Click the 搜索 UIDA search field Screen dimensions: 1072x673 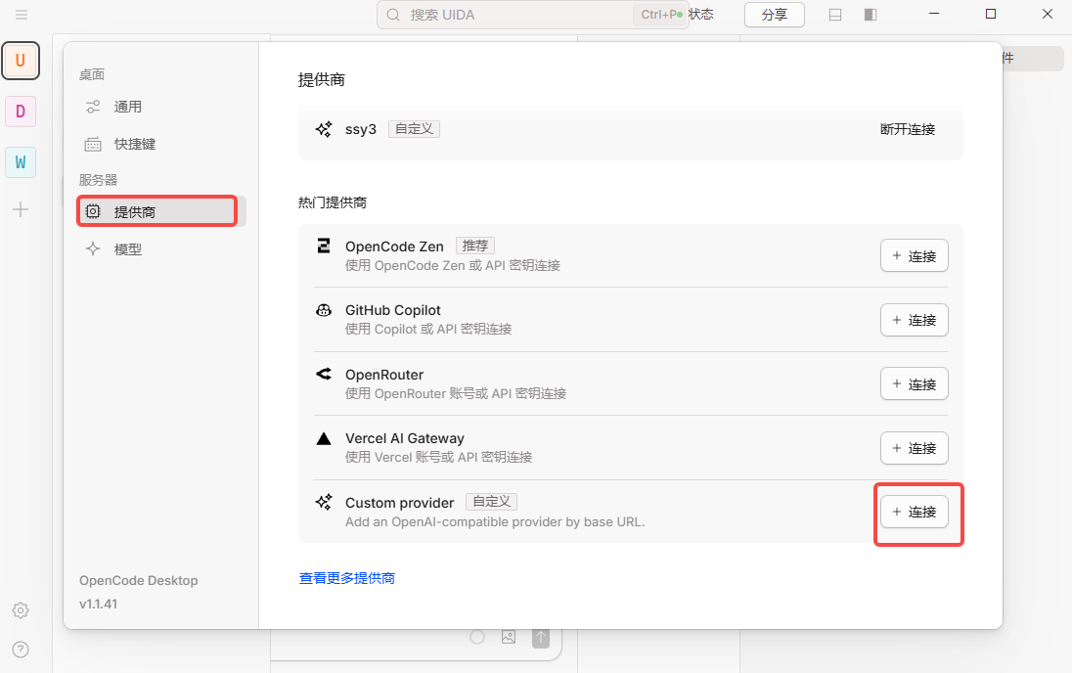coord(531,15)
